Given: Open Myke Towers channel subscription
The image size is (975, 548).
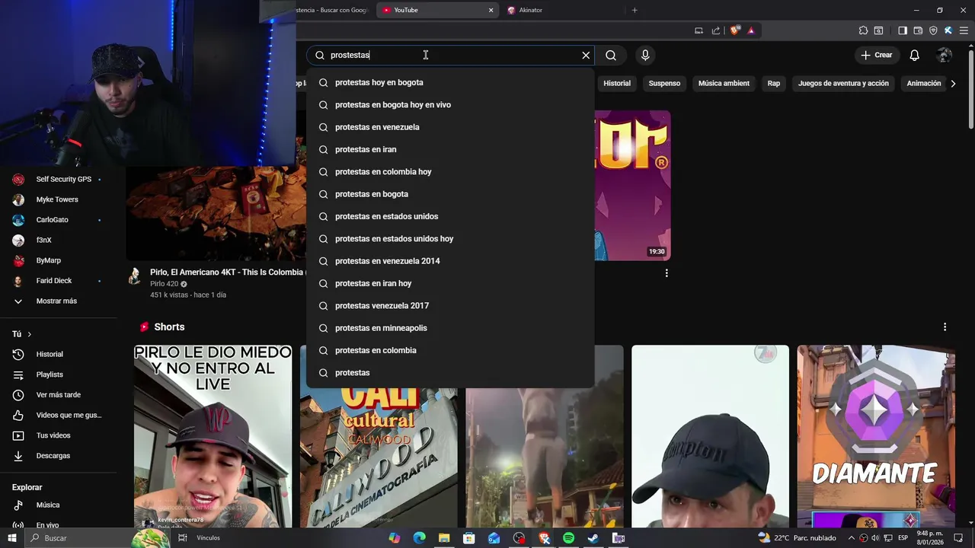Looking at the screenshot, I should pyautogui.click(x=58, y=199).
